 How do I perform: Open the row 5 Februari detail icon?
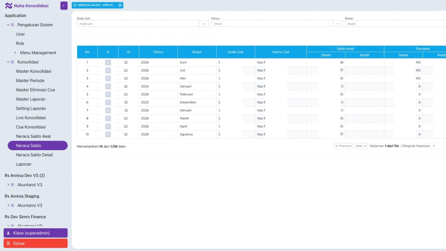point(108,95)
